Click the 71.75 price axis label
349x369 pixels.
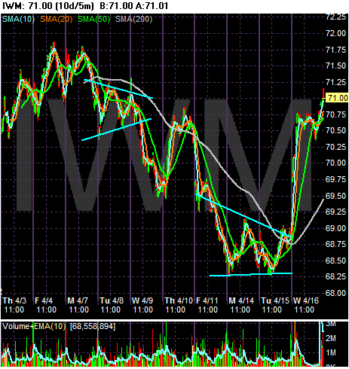tap(335, 50)
